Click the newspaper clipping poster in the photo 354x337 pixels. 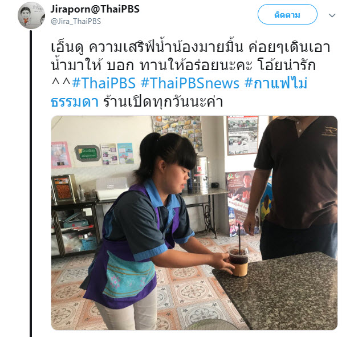[x=243, y=136]
